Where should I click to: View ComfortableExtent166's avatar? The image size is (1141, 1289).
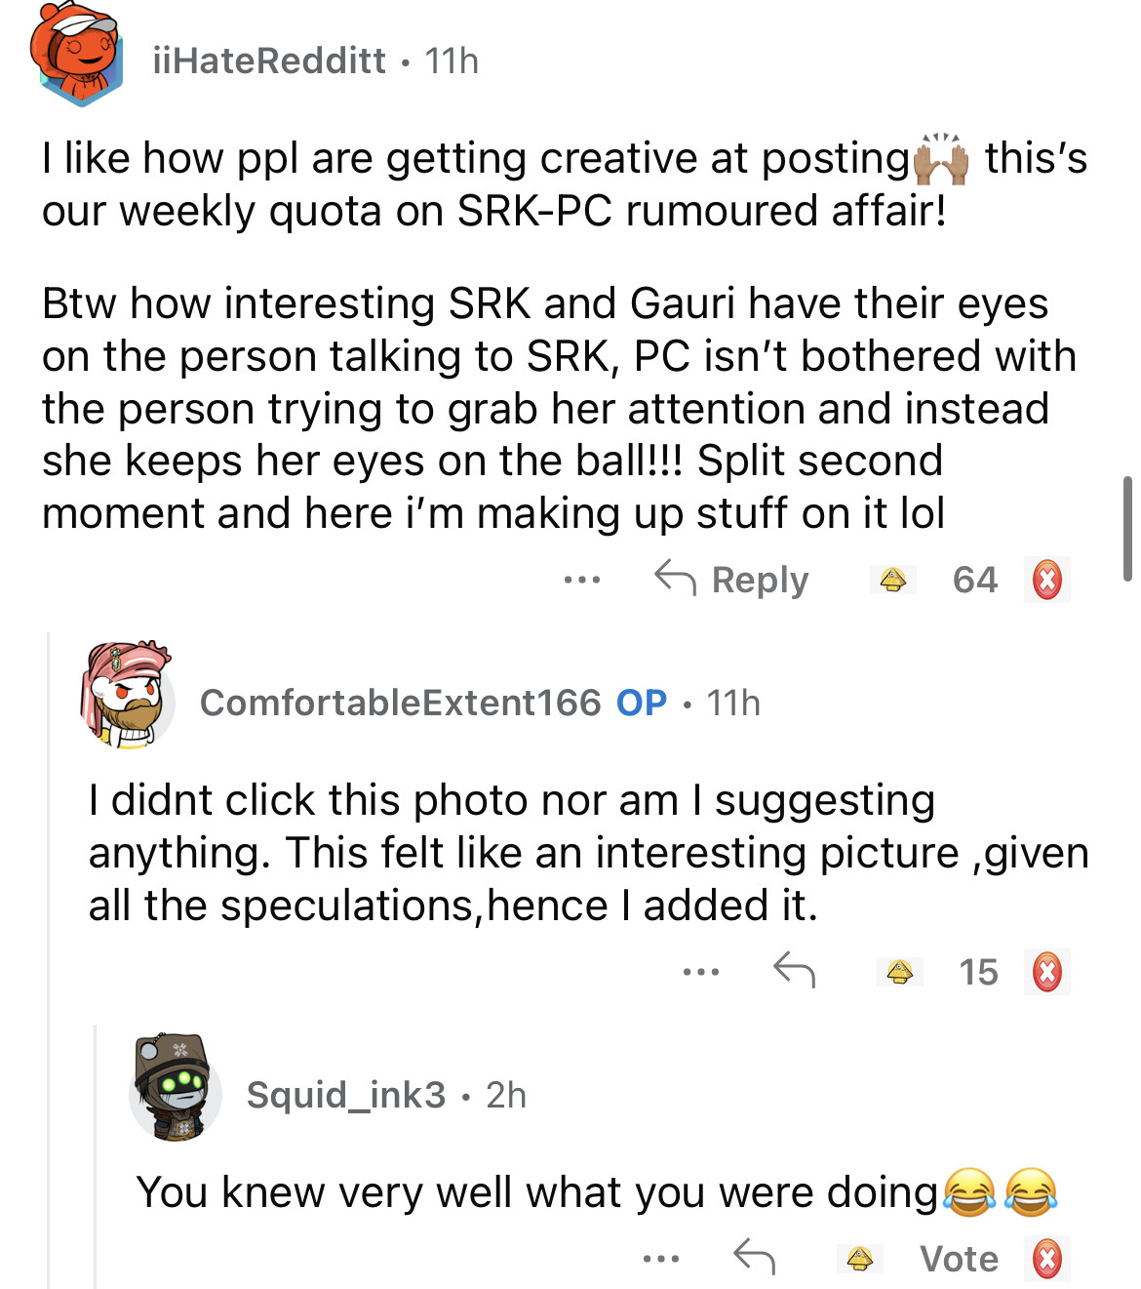click(127, 697)
